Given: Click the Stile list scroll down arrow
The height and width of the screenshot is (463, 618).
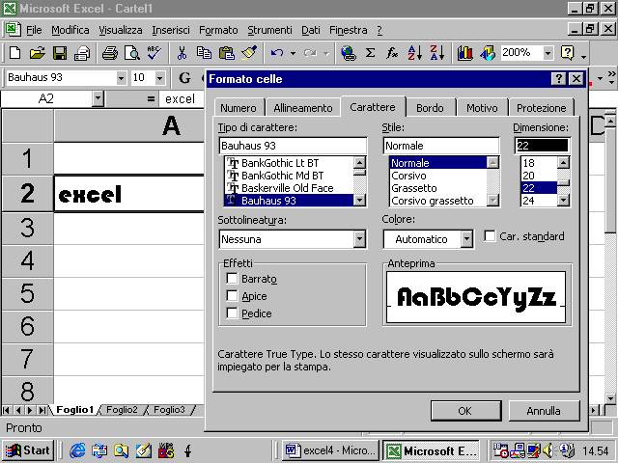Looking at the screenshot, I should [492, 201].
